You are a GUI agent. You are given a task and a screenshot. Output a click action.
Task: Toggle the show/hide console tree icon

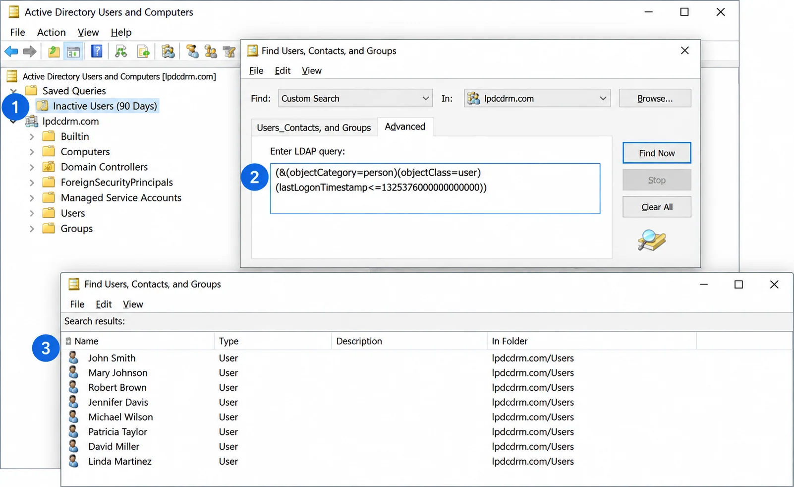click(x=73, y=51)
